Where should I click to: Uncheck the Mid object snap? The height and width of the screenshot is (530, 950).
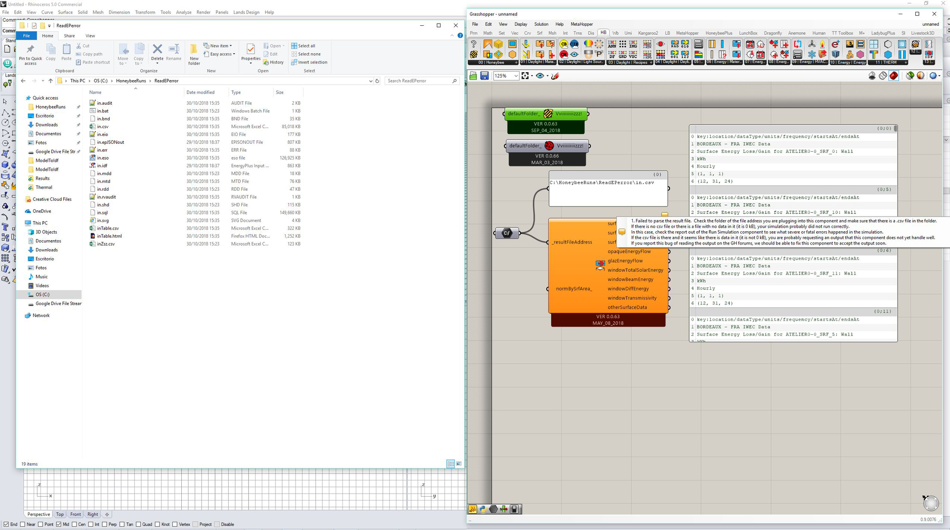click(x=58, y=524)
